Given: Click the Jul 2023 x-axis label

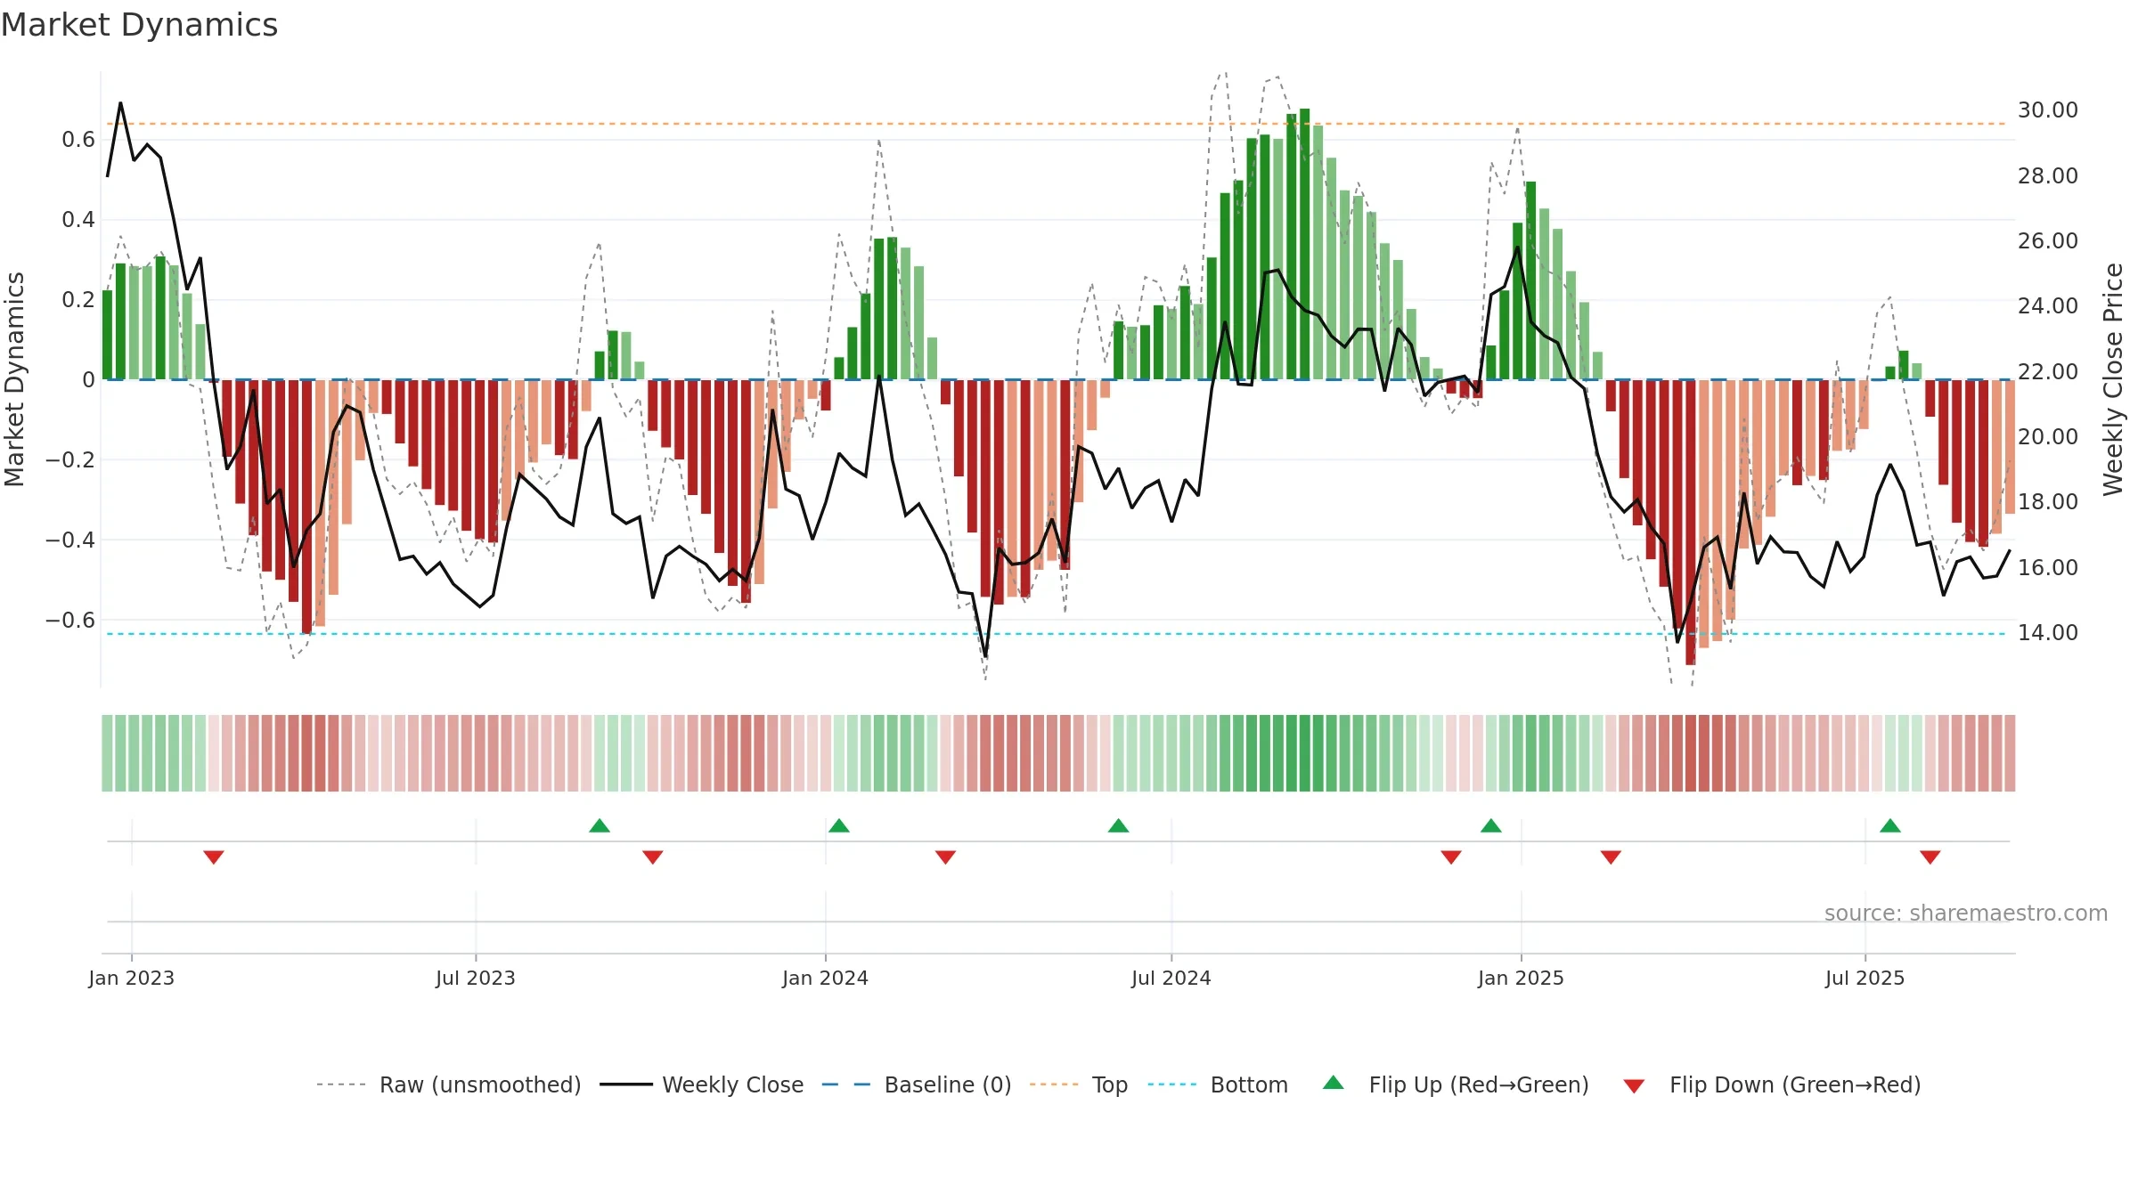Looking at the screenshot, I should pyautogui.click(x=476, y=978).
